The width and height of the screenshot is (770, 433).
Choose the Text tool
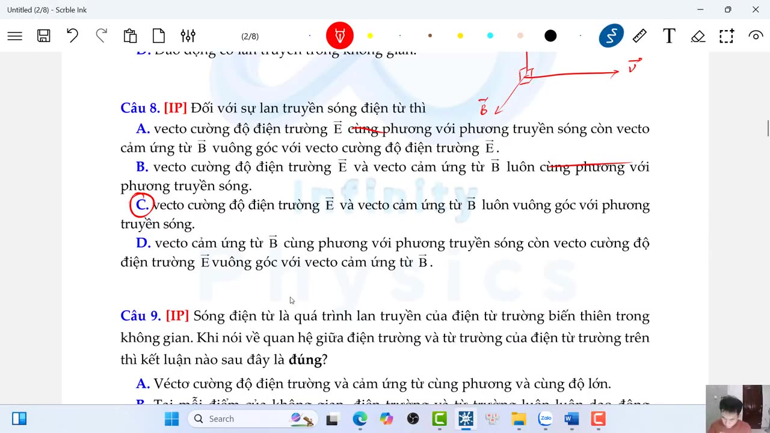tap(669, 36)
